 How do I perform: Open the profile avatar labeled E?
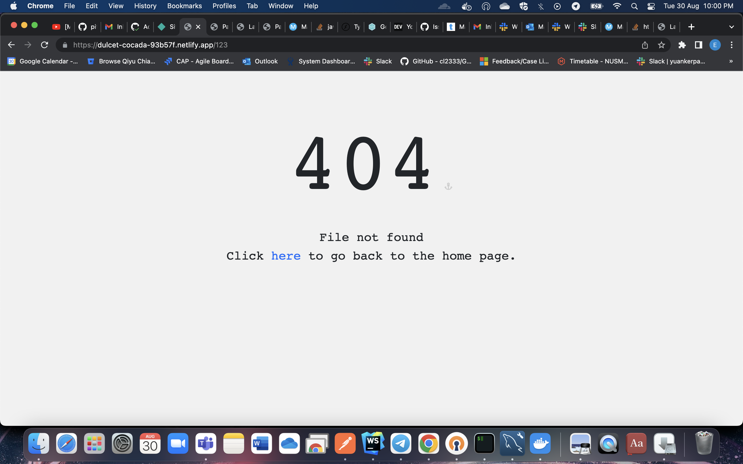715,45
